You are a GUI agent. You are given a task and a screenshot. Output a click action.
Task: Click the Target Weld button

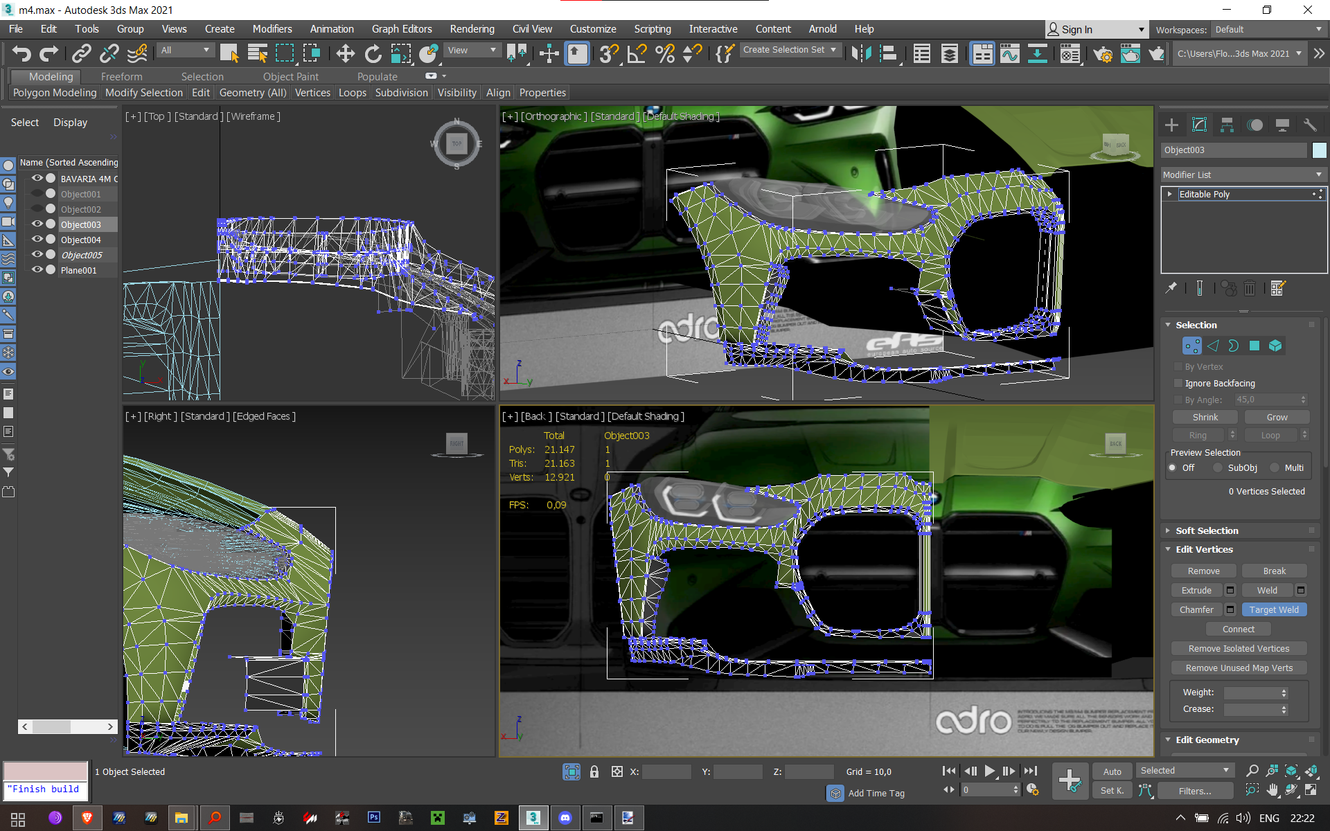click(1274, 609)
